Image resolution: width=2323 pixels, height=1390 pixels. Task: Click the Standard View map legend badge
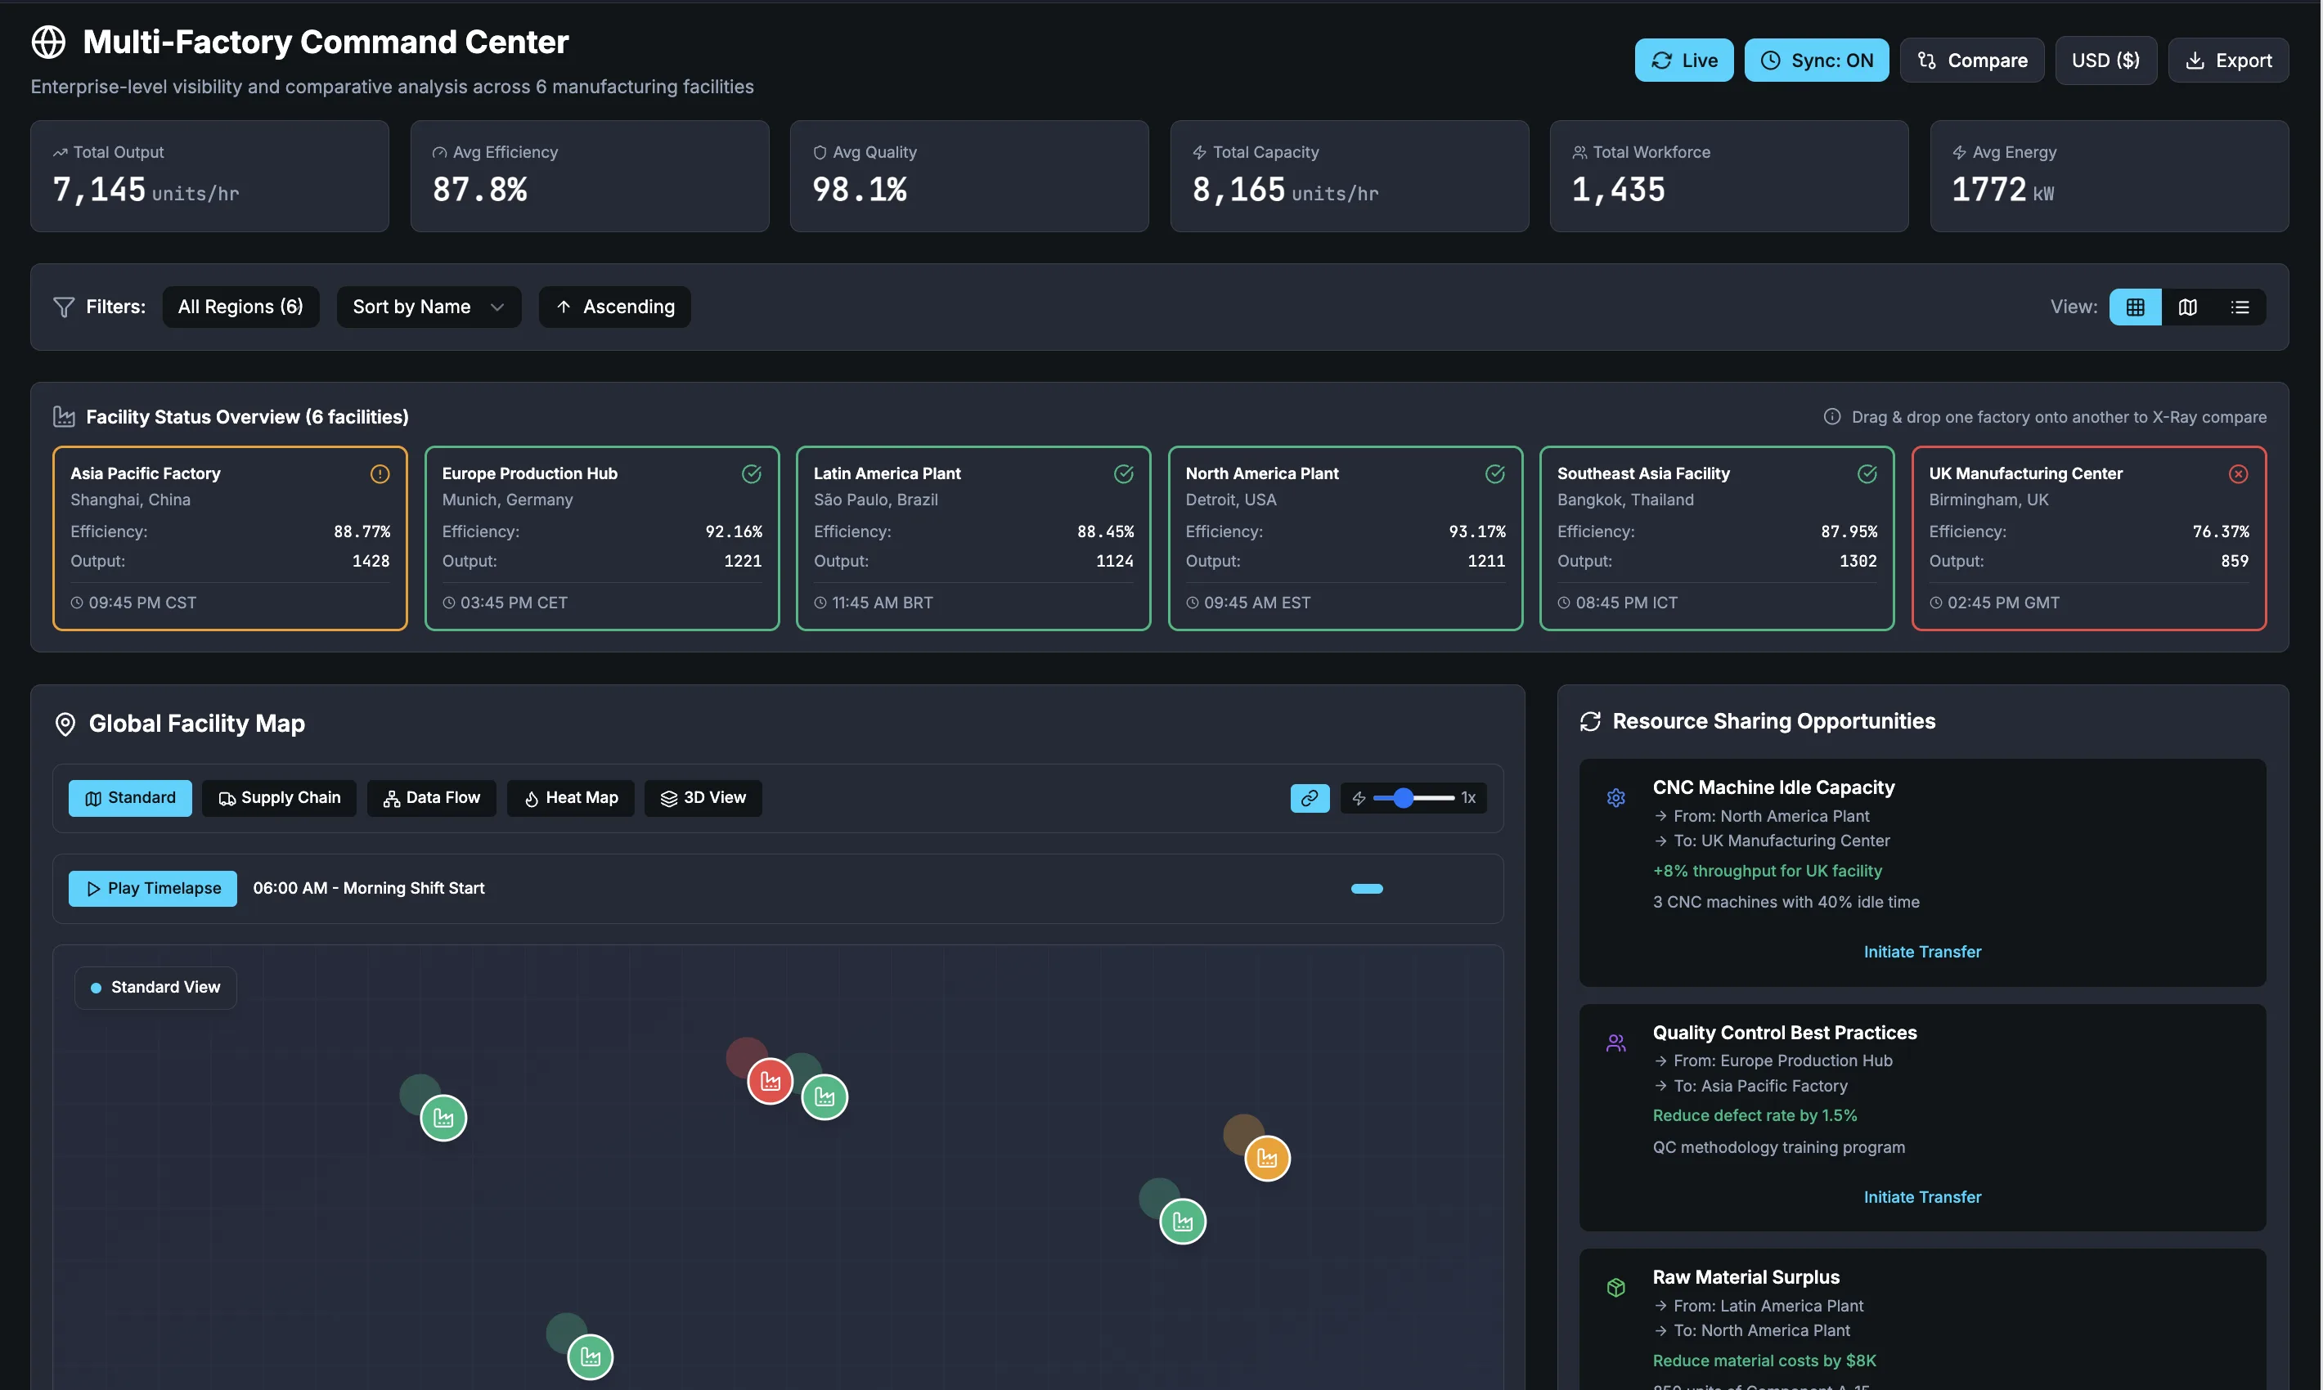pyautogui.click(x=155, y=989)
